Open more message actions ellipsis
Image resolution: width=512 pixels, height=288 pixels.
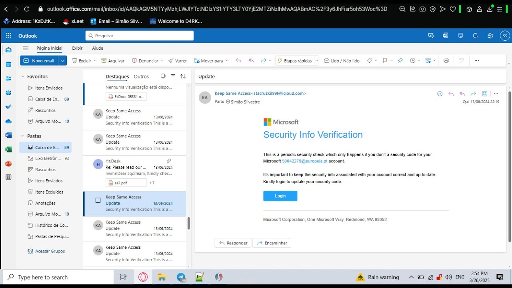(496, 94)
